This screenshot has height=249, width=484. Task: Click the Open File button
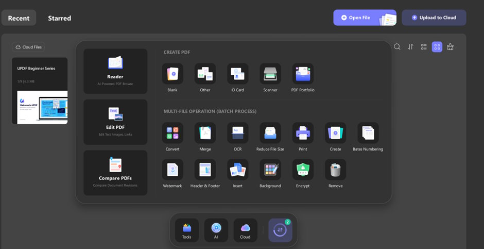pyautogui.click(x=359, y=18)
